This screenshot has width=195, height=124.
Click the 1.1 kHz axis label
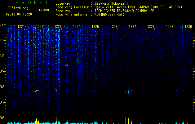click(x=2, y=40)
